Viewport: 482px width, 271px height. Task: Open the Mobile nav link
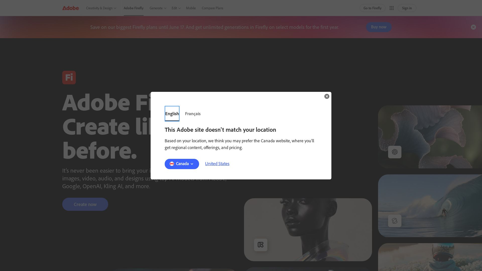pyautogui.click(x=191, y=8)
